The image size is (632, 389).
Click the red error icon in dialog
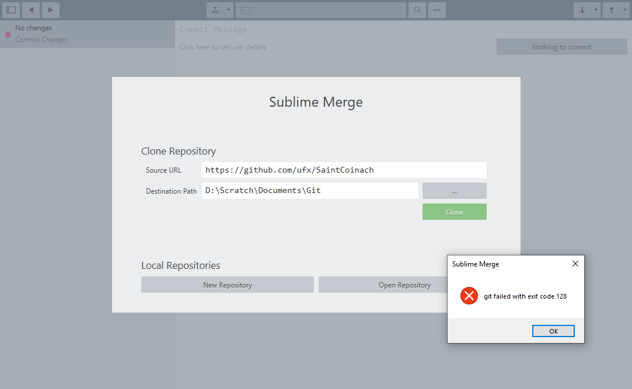tap(469, 296)
